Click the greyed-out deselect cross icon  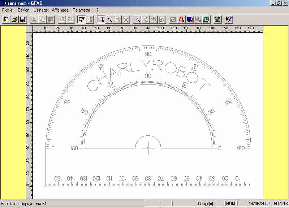point(126,19)
